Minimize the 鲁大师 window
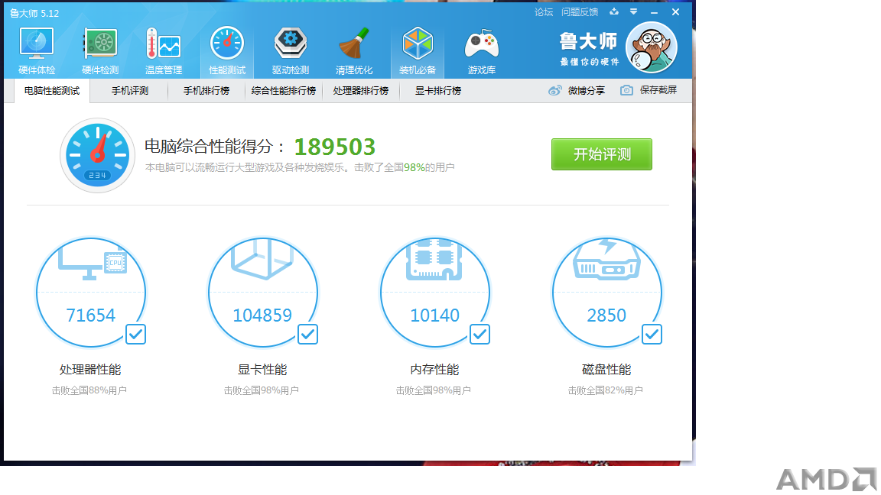Screen dimensions: 881x495 tap(654, 11)
